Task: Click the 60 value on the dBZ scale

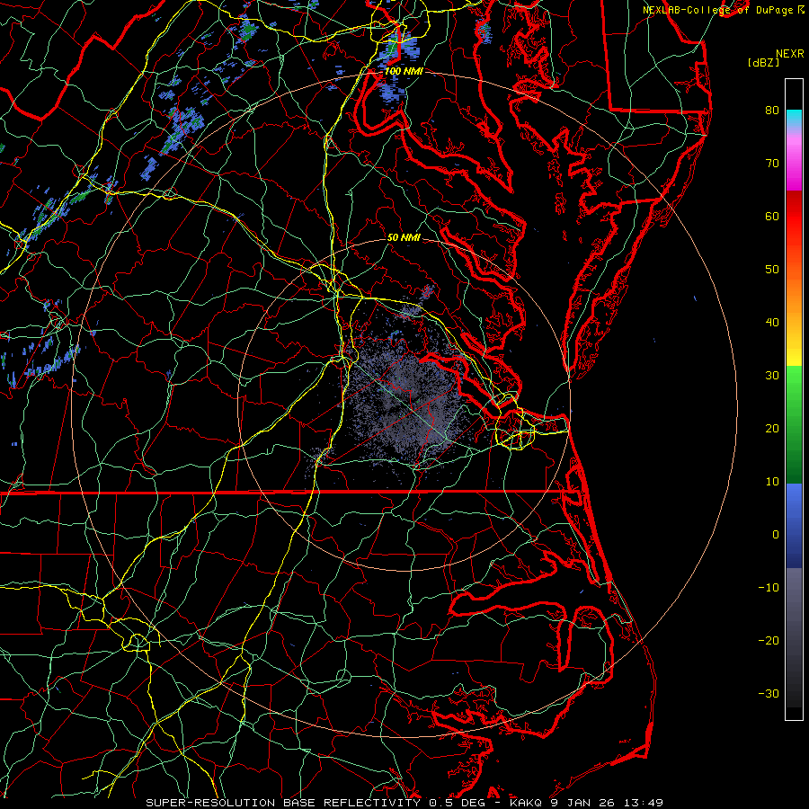Action: (x=772, y=216)
